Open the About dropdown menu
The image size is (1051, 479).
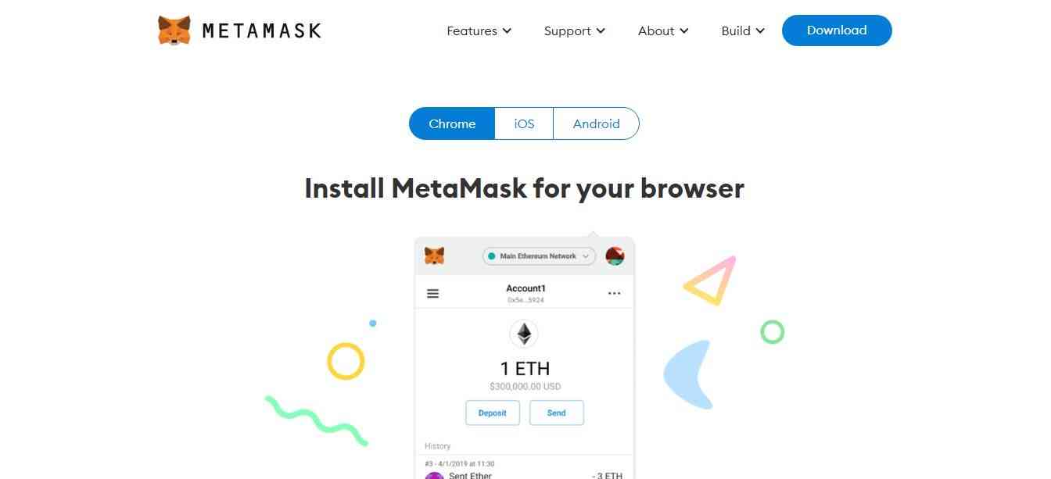point(663,30)
